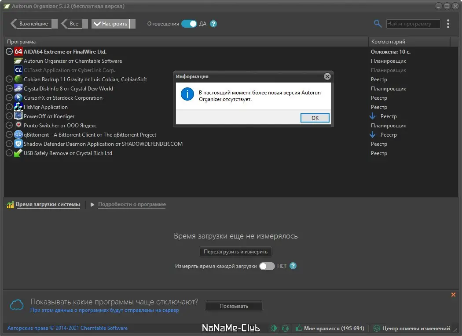Click the Punto Switcher icon

(x=18, y=125)
